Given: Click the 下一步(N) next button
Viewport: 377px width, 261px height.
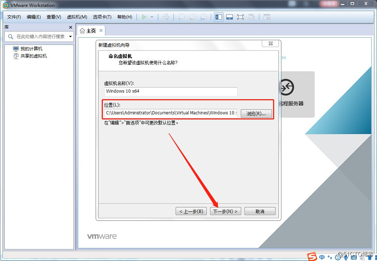Looking at the screenshot, I should click(226, 211).
